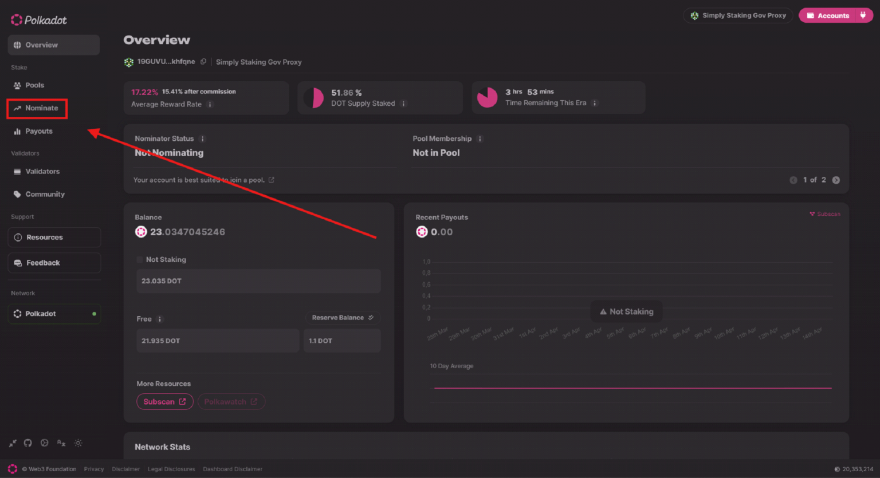The width and height of the screenshot is (880, 478).
Task: Open the Accounts dropdown chevron
Action: coord(863,15)
